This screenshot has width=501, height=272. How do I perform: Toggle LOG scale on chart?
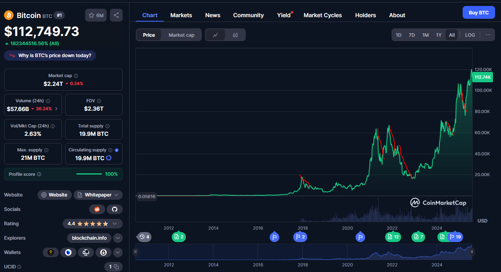[470, 35]
